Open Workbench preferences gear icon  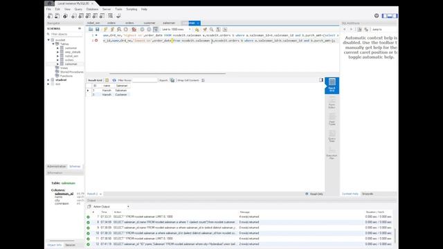[x=377, y=16]
